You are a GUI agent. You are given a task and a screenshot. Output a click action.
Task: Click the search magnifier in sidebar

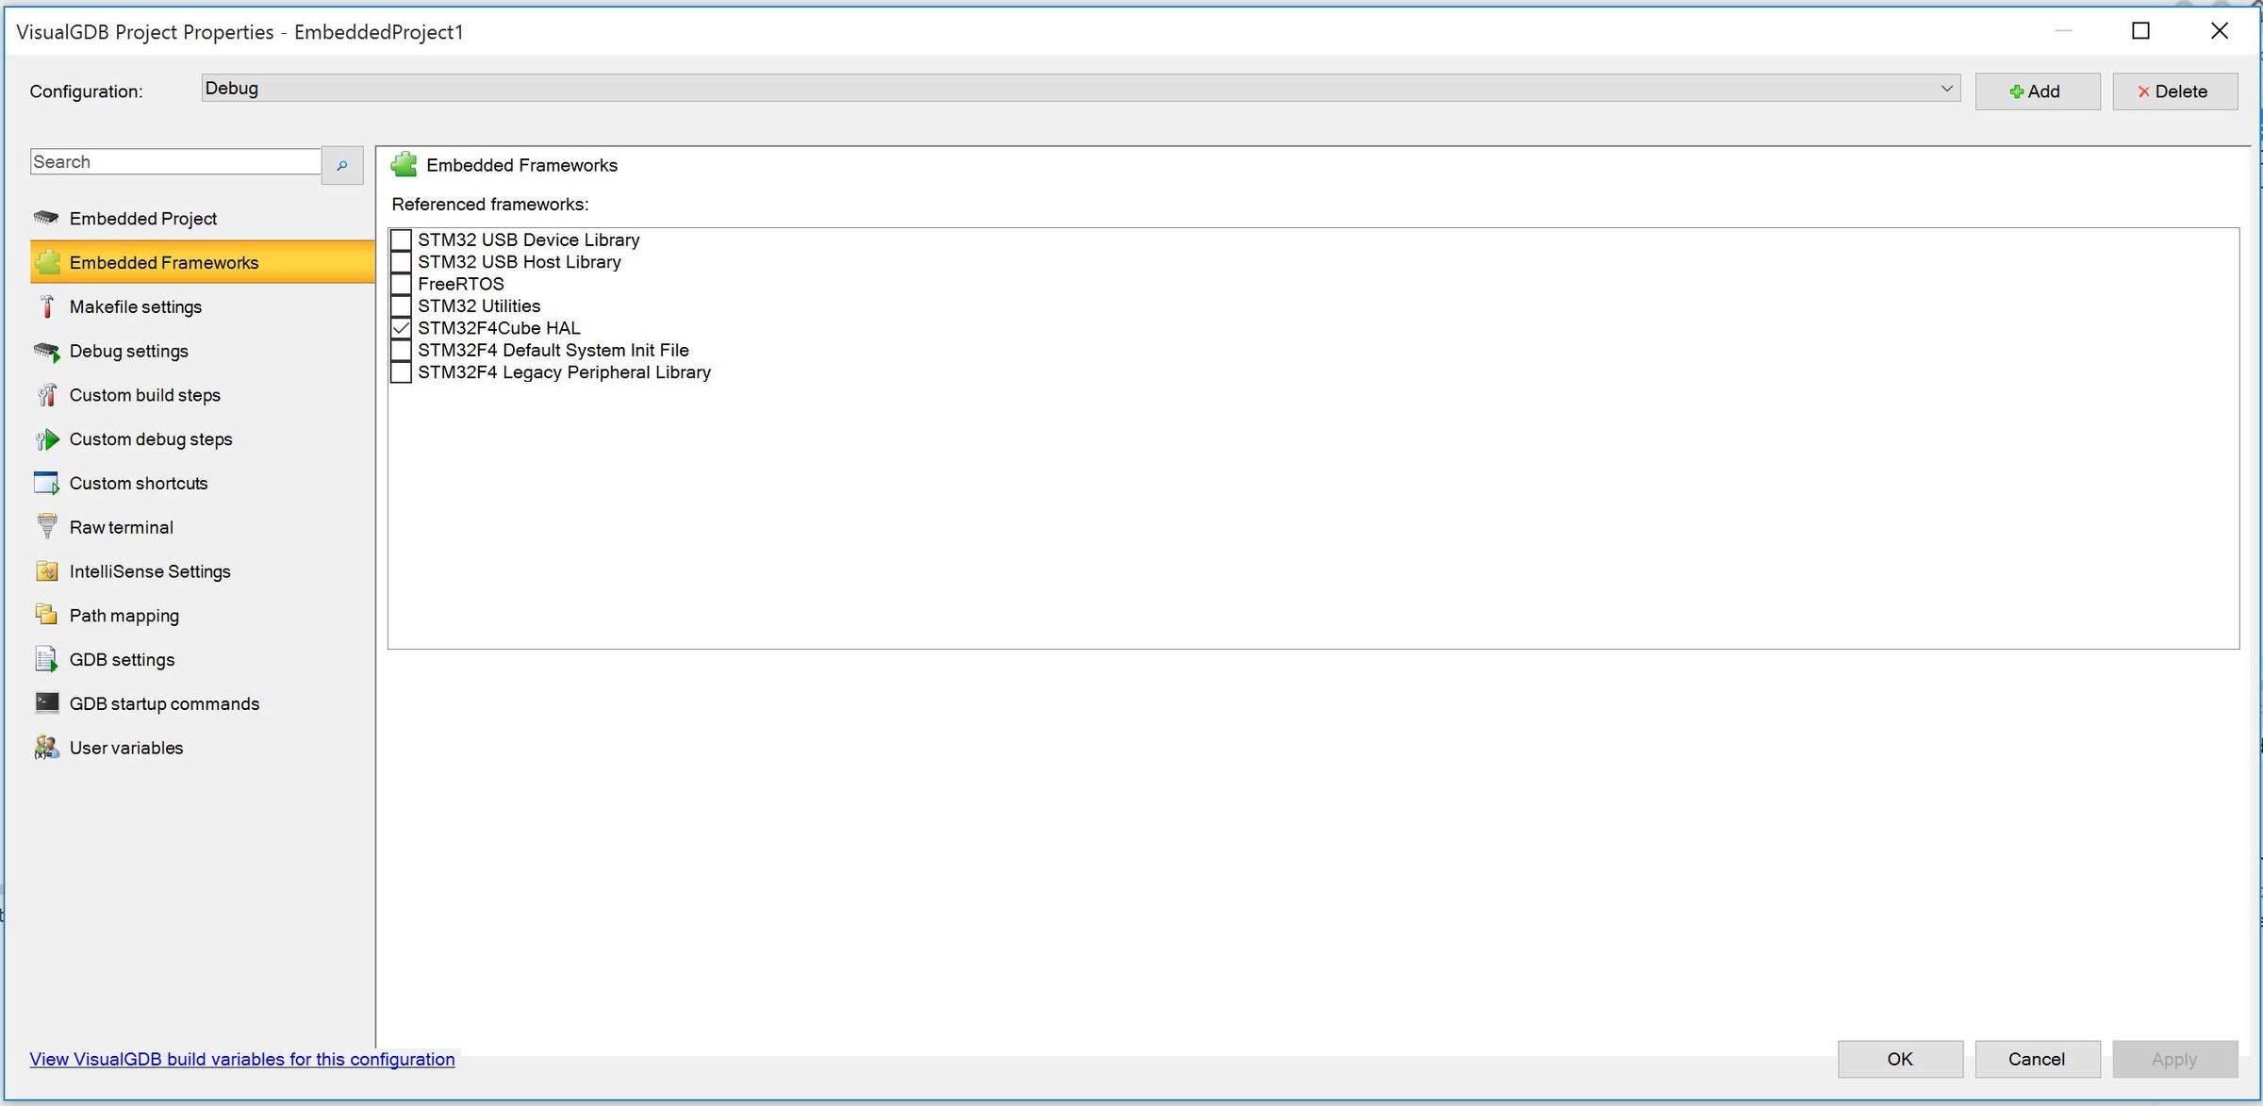(x=341, y=165)
